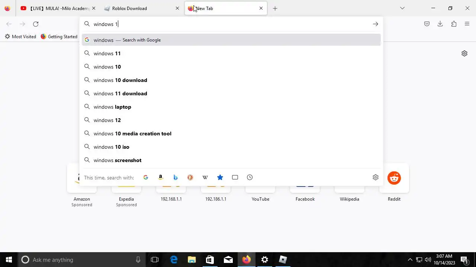Open Task View on taskbar
Screen dimensions: 476x267
pyautogui.click(x=155, y=260)
